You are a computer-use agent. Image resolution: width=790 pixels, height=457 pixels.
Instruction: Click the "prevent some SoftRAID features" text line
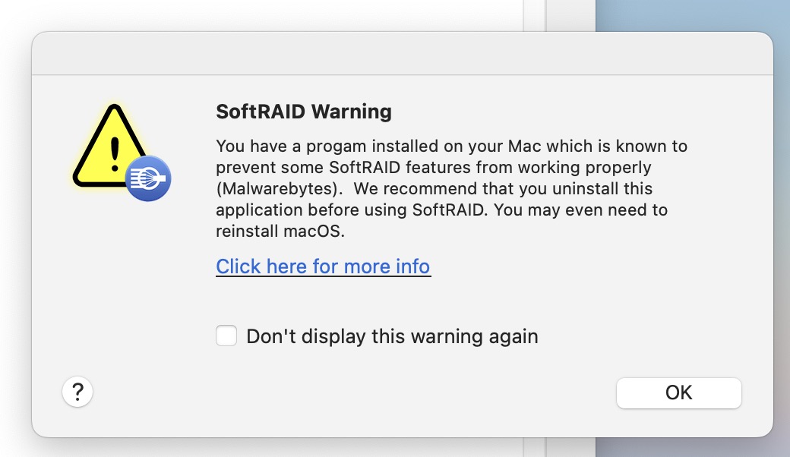(x=433, y=166)
